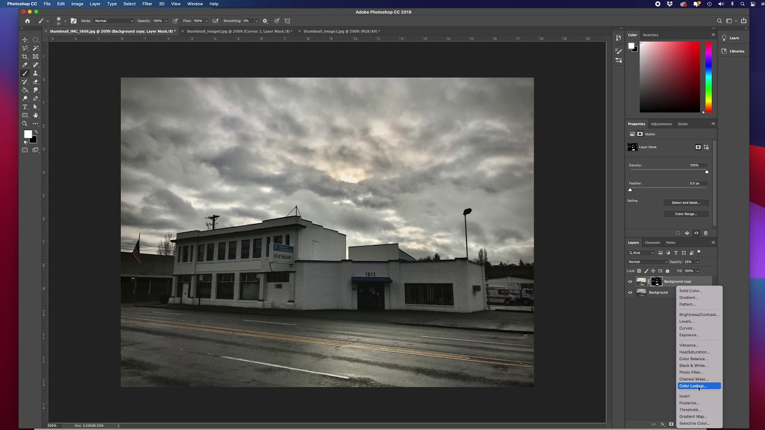This screenshot has height=430, width=765.
Task: Click the Home icon in options bar
Action: click(27, 21)
